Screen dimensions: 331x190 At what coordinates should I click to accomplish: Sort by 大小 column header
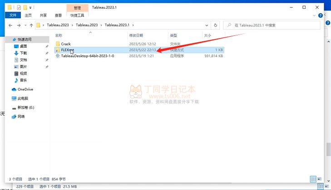pyautogui.click(x=207, y=35)
